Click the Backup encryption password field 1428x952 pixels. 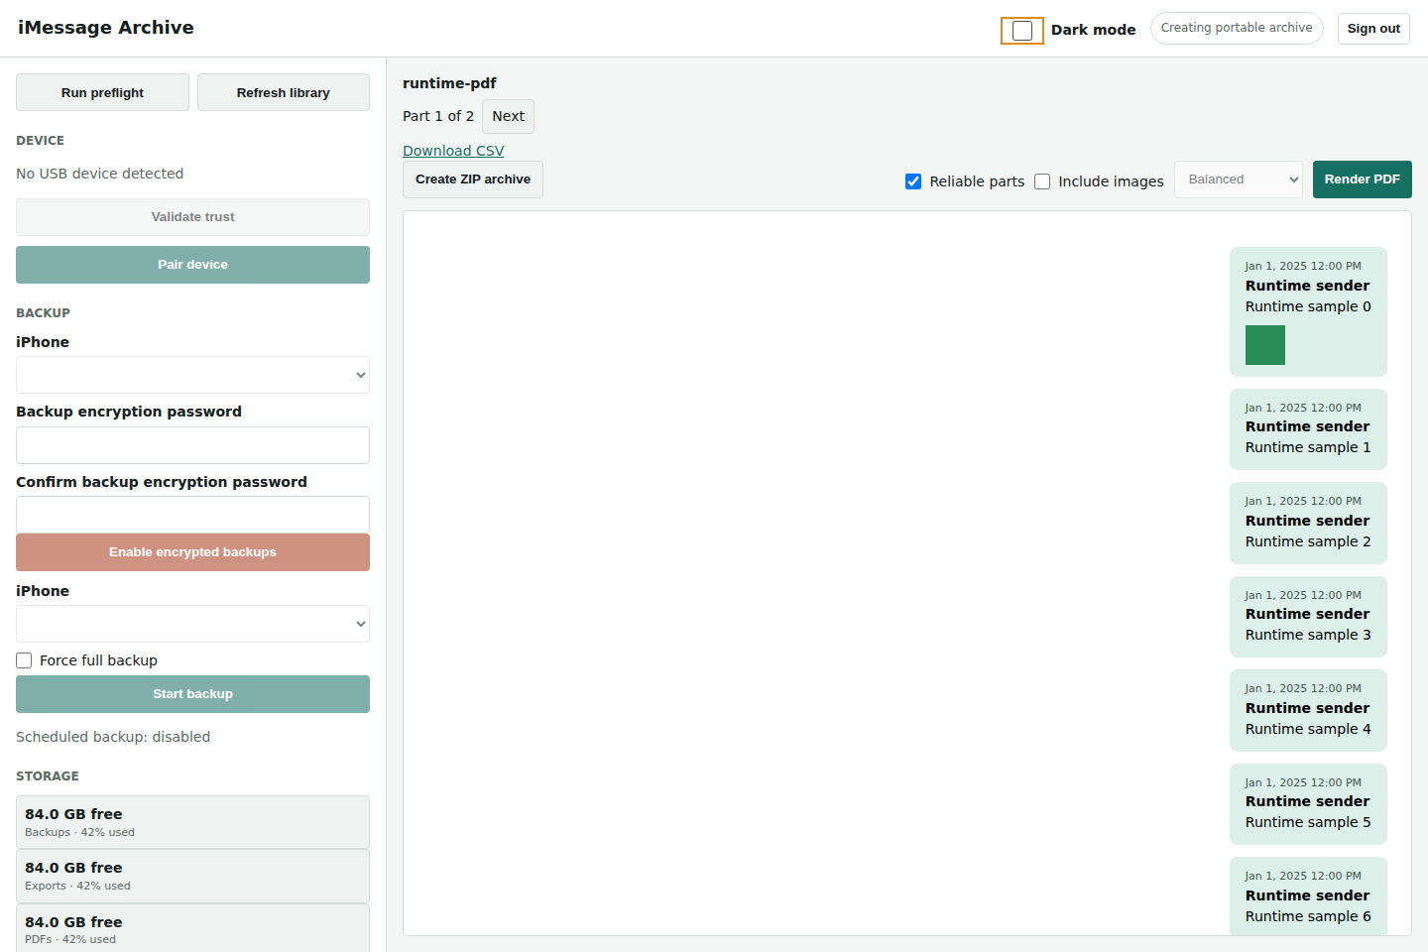192,445
